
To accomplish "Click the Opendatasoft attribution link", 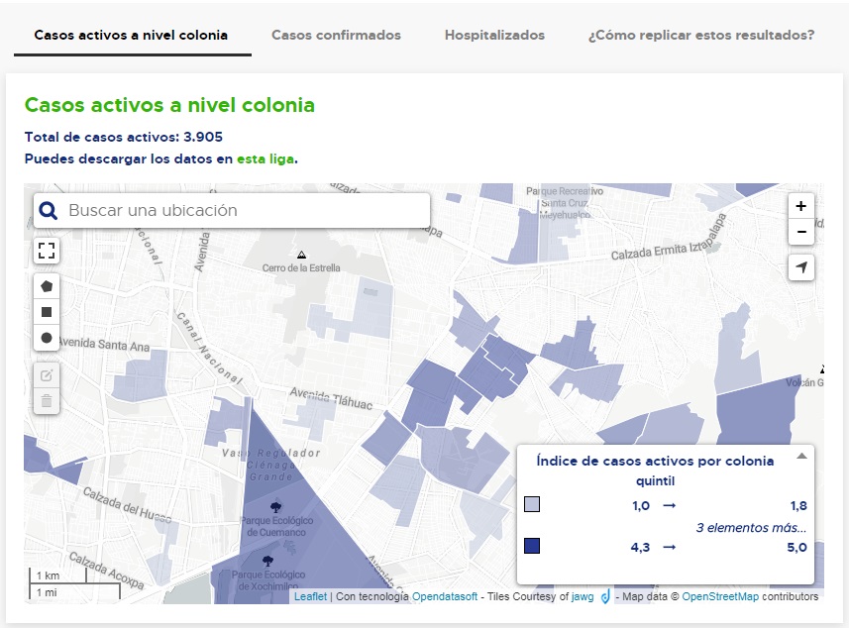I will click(x=436, y=596).
